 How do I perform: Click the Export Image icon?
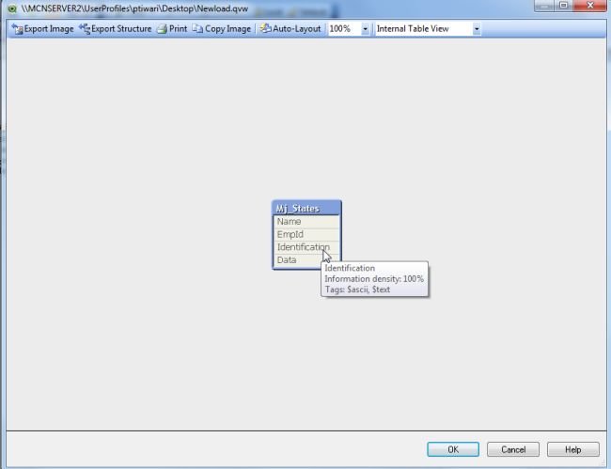point(17,29)
